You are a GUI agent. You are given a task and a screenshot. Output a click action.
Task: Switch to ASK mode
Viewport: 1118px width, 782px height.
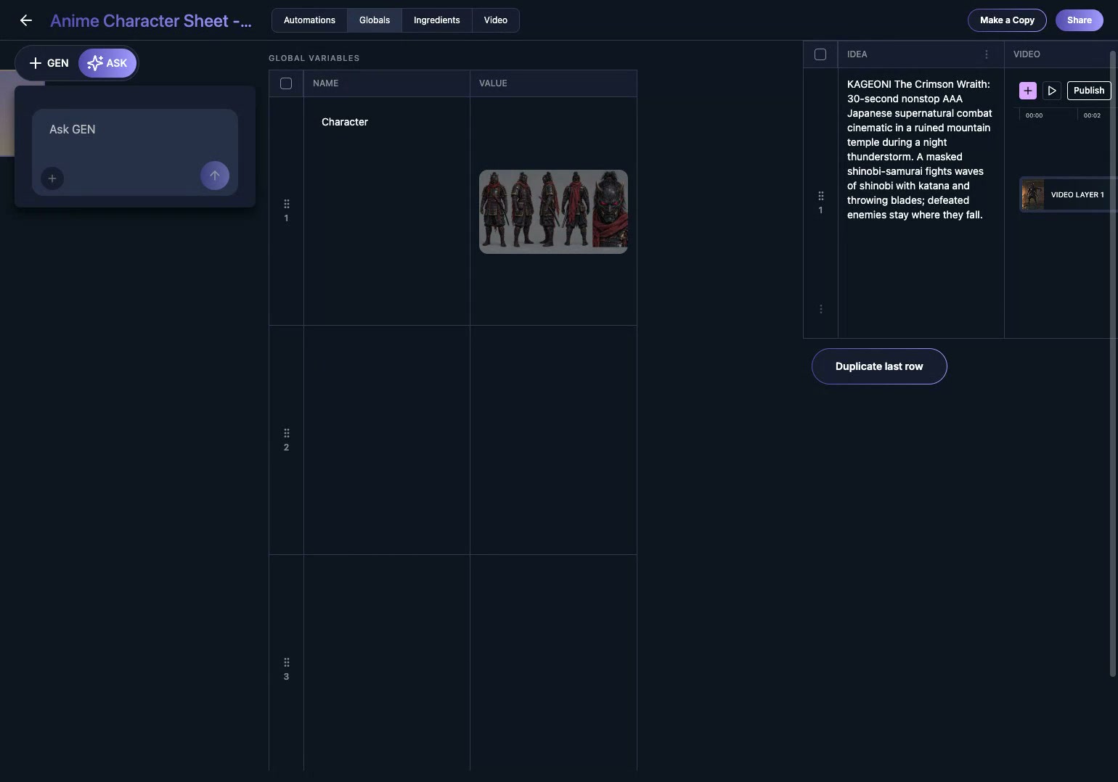click(x=107, y=63)
